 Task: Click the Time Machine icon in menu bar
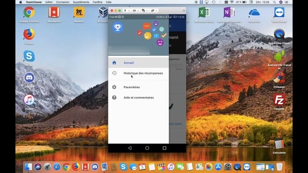point(214,2)
